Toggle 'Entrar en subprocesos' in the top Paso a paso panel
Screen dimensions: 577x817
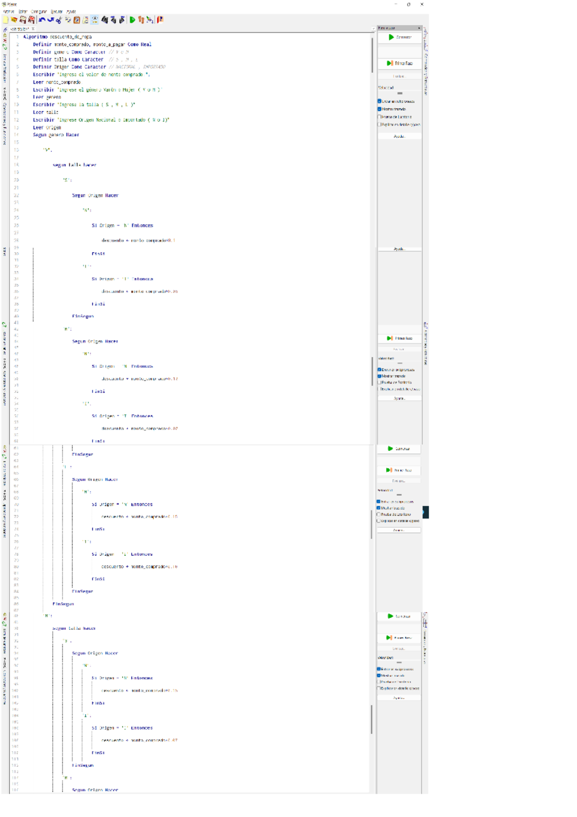379,102
